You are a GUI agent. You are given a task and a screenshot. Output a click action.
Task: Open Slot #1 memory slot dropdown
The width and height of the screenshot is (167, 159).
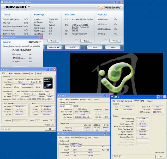(71, 106)
